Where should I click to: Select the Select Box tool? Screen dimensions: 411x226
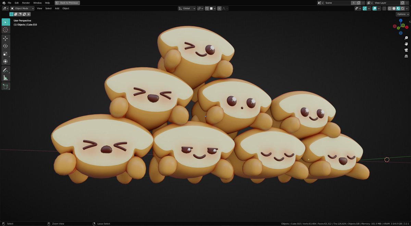click(x=5, y=22)
